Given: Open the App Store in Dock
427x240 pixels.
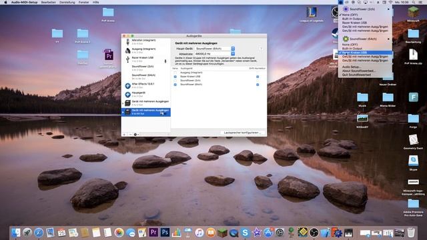Looking at the screenshot, I should (x=268, y=233).
